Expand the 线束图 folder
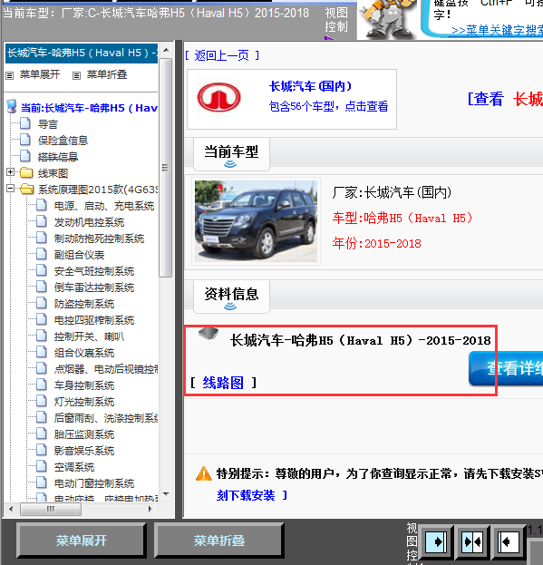543x565 pixels. 11,172
